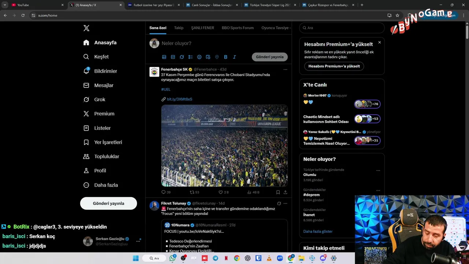The width and height of the screenshot is (469, 264).
Task: Open Yer İşaretleri bookmarks
Action: [x=103, y=142]
